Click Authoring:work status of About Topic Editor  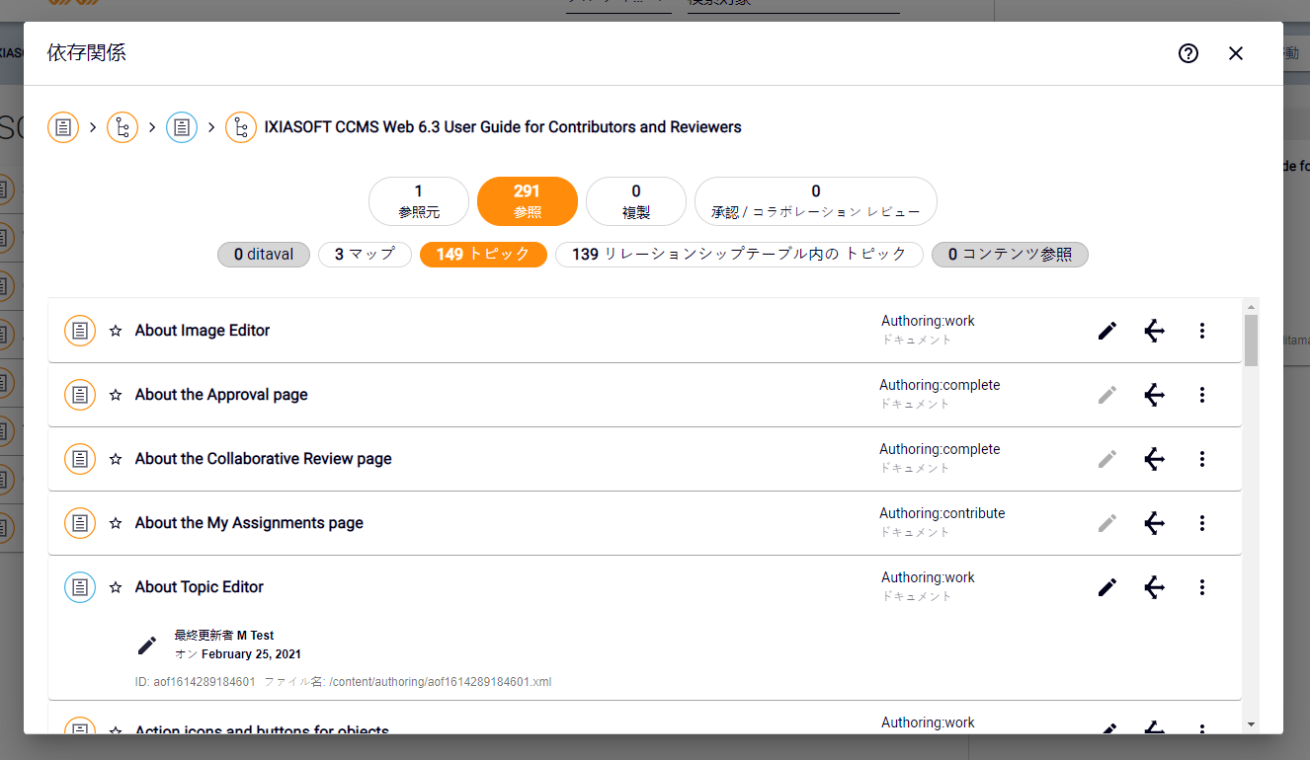(x=928, y=577)
